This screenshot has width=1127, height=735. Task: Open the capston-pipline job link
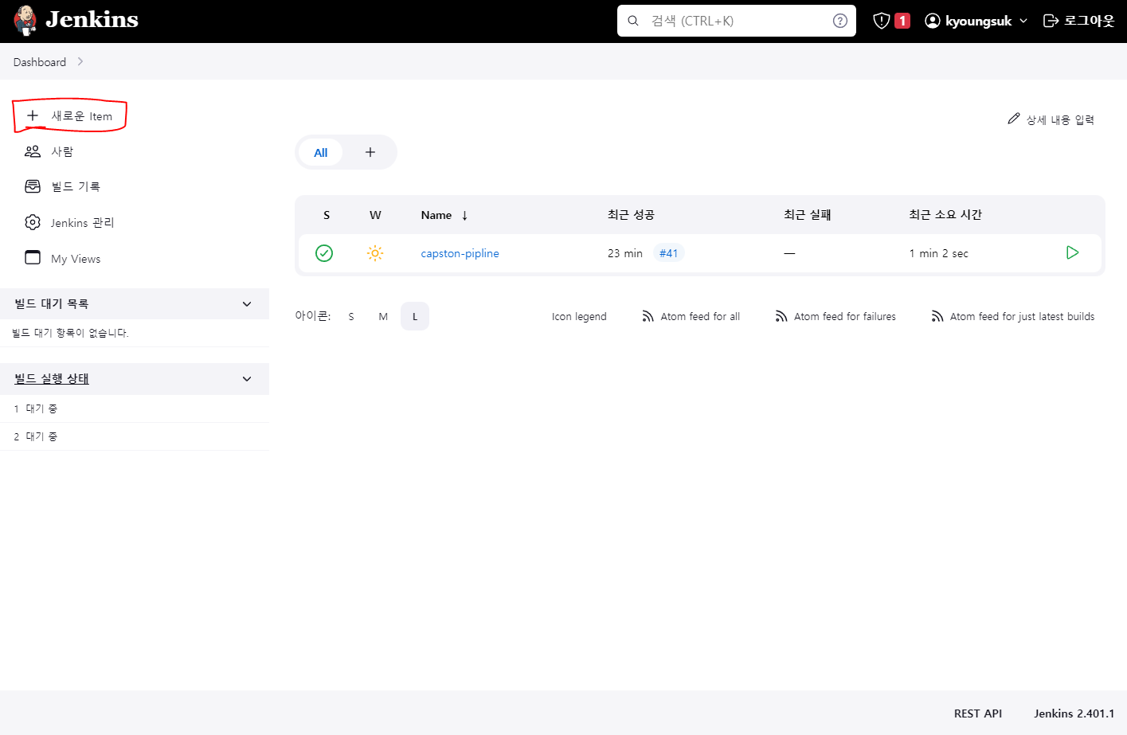click(x=460, y=253)
